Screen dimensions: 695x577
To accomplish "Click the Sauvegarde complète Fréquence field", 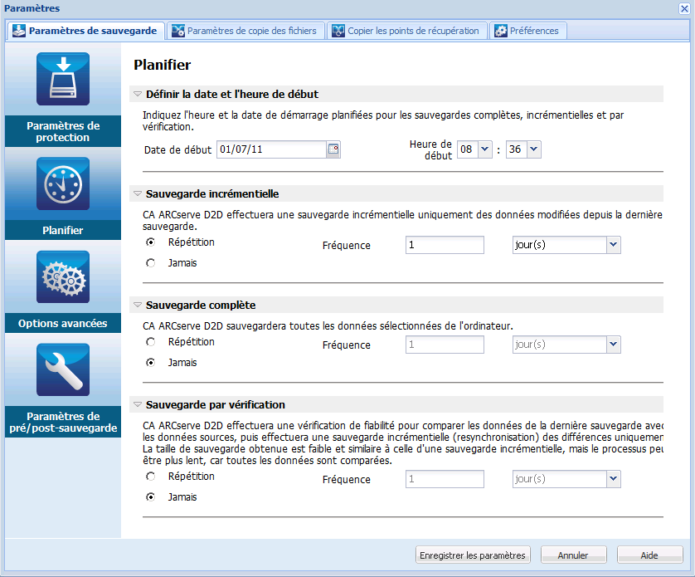I will pyautogui.click(x=445, y=345).
